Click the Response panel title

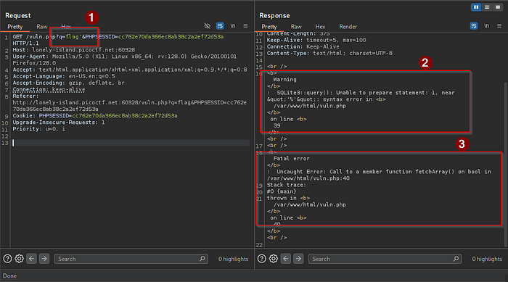274,15
